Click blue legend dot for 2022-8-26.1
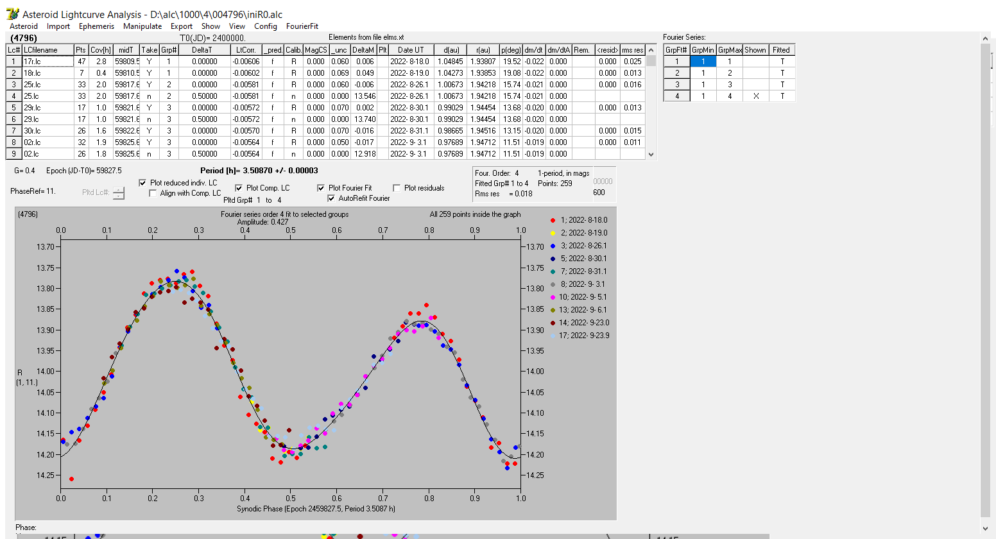Image resolution: width=996 pixels, height=539 pixels. coord(553,246)
